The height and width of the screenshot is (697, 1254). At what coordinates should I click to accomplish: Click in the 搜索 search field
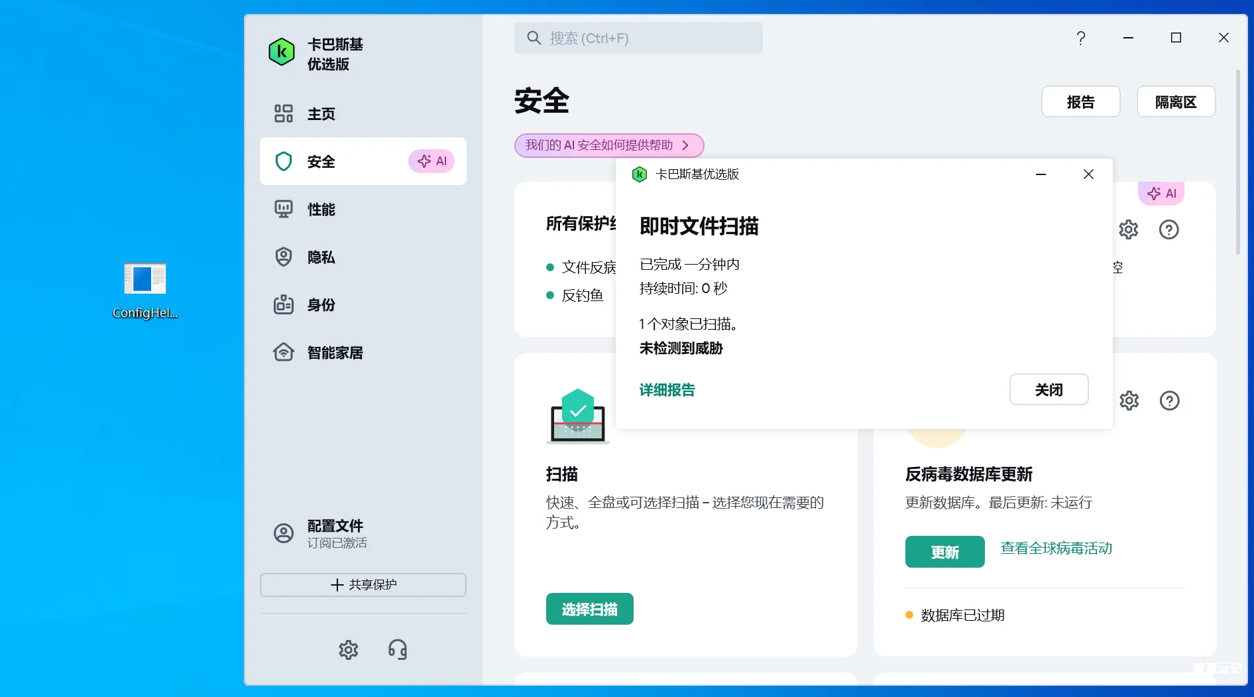click(638, 38)
